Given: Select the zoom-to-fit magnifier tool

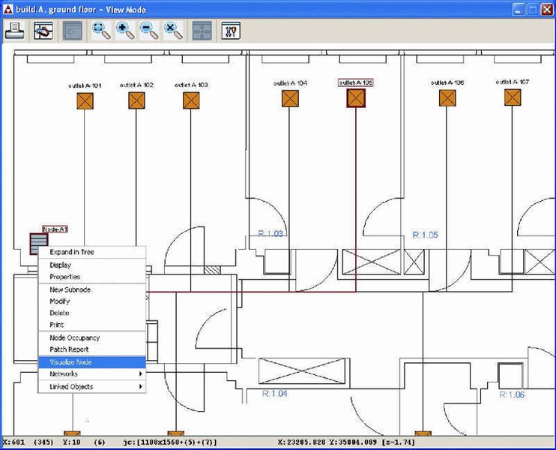Looking at the screenshot, I should click(x=101, y=31).
